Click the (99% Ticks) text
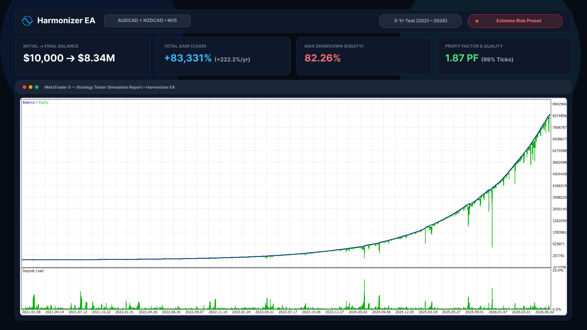The height and width of the screenshot is (330, 587). point(497,60)
